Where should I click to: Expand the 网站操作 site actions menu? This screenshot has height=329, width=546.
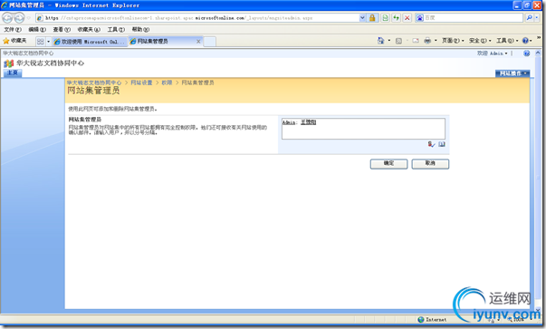click(x=512, y=73)
